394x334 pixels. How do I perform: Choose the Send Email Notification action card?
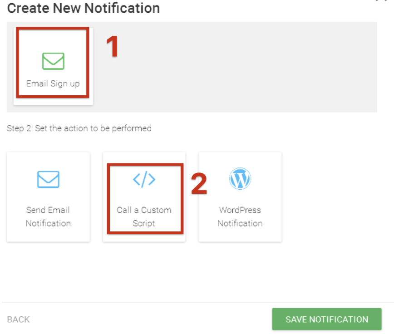point(48,197)
